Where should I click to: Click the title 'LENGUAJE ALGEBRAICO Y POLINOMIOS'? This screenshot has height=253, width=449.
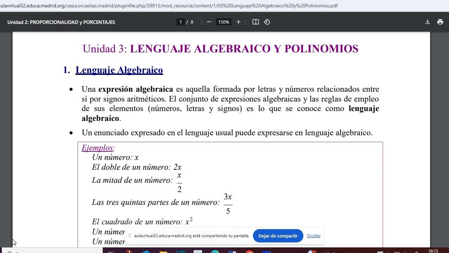(244, 48)
